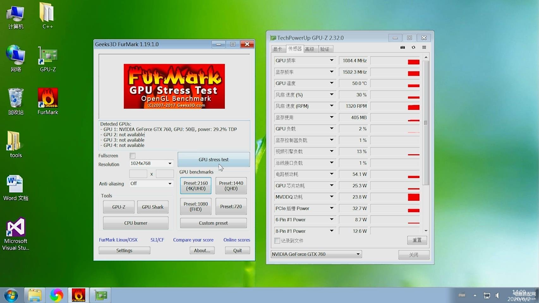Launch GPU Shark tool
This screenshot has height=303, width=539.
(x=153, y=207)
